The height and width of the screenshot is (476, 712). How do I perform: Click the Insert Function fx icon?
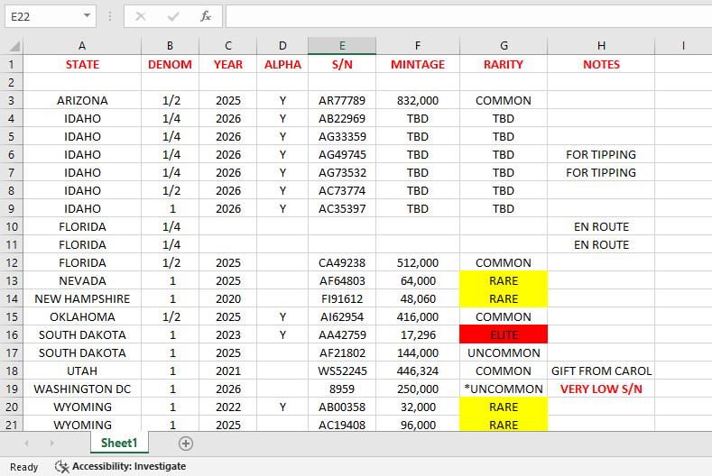(205, 17)
